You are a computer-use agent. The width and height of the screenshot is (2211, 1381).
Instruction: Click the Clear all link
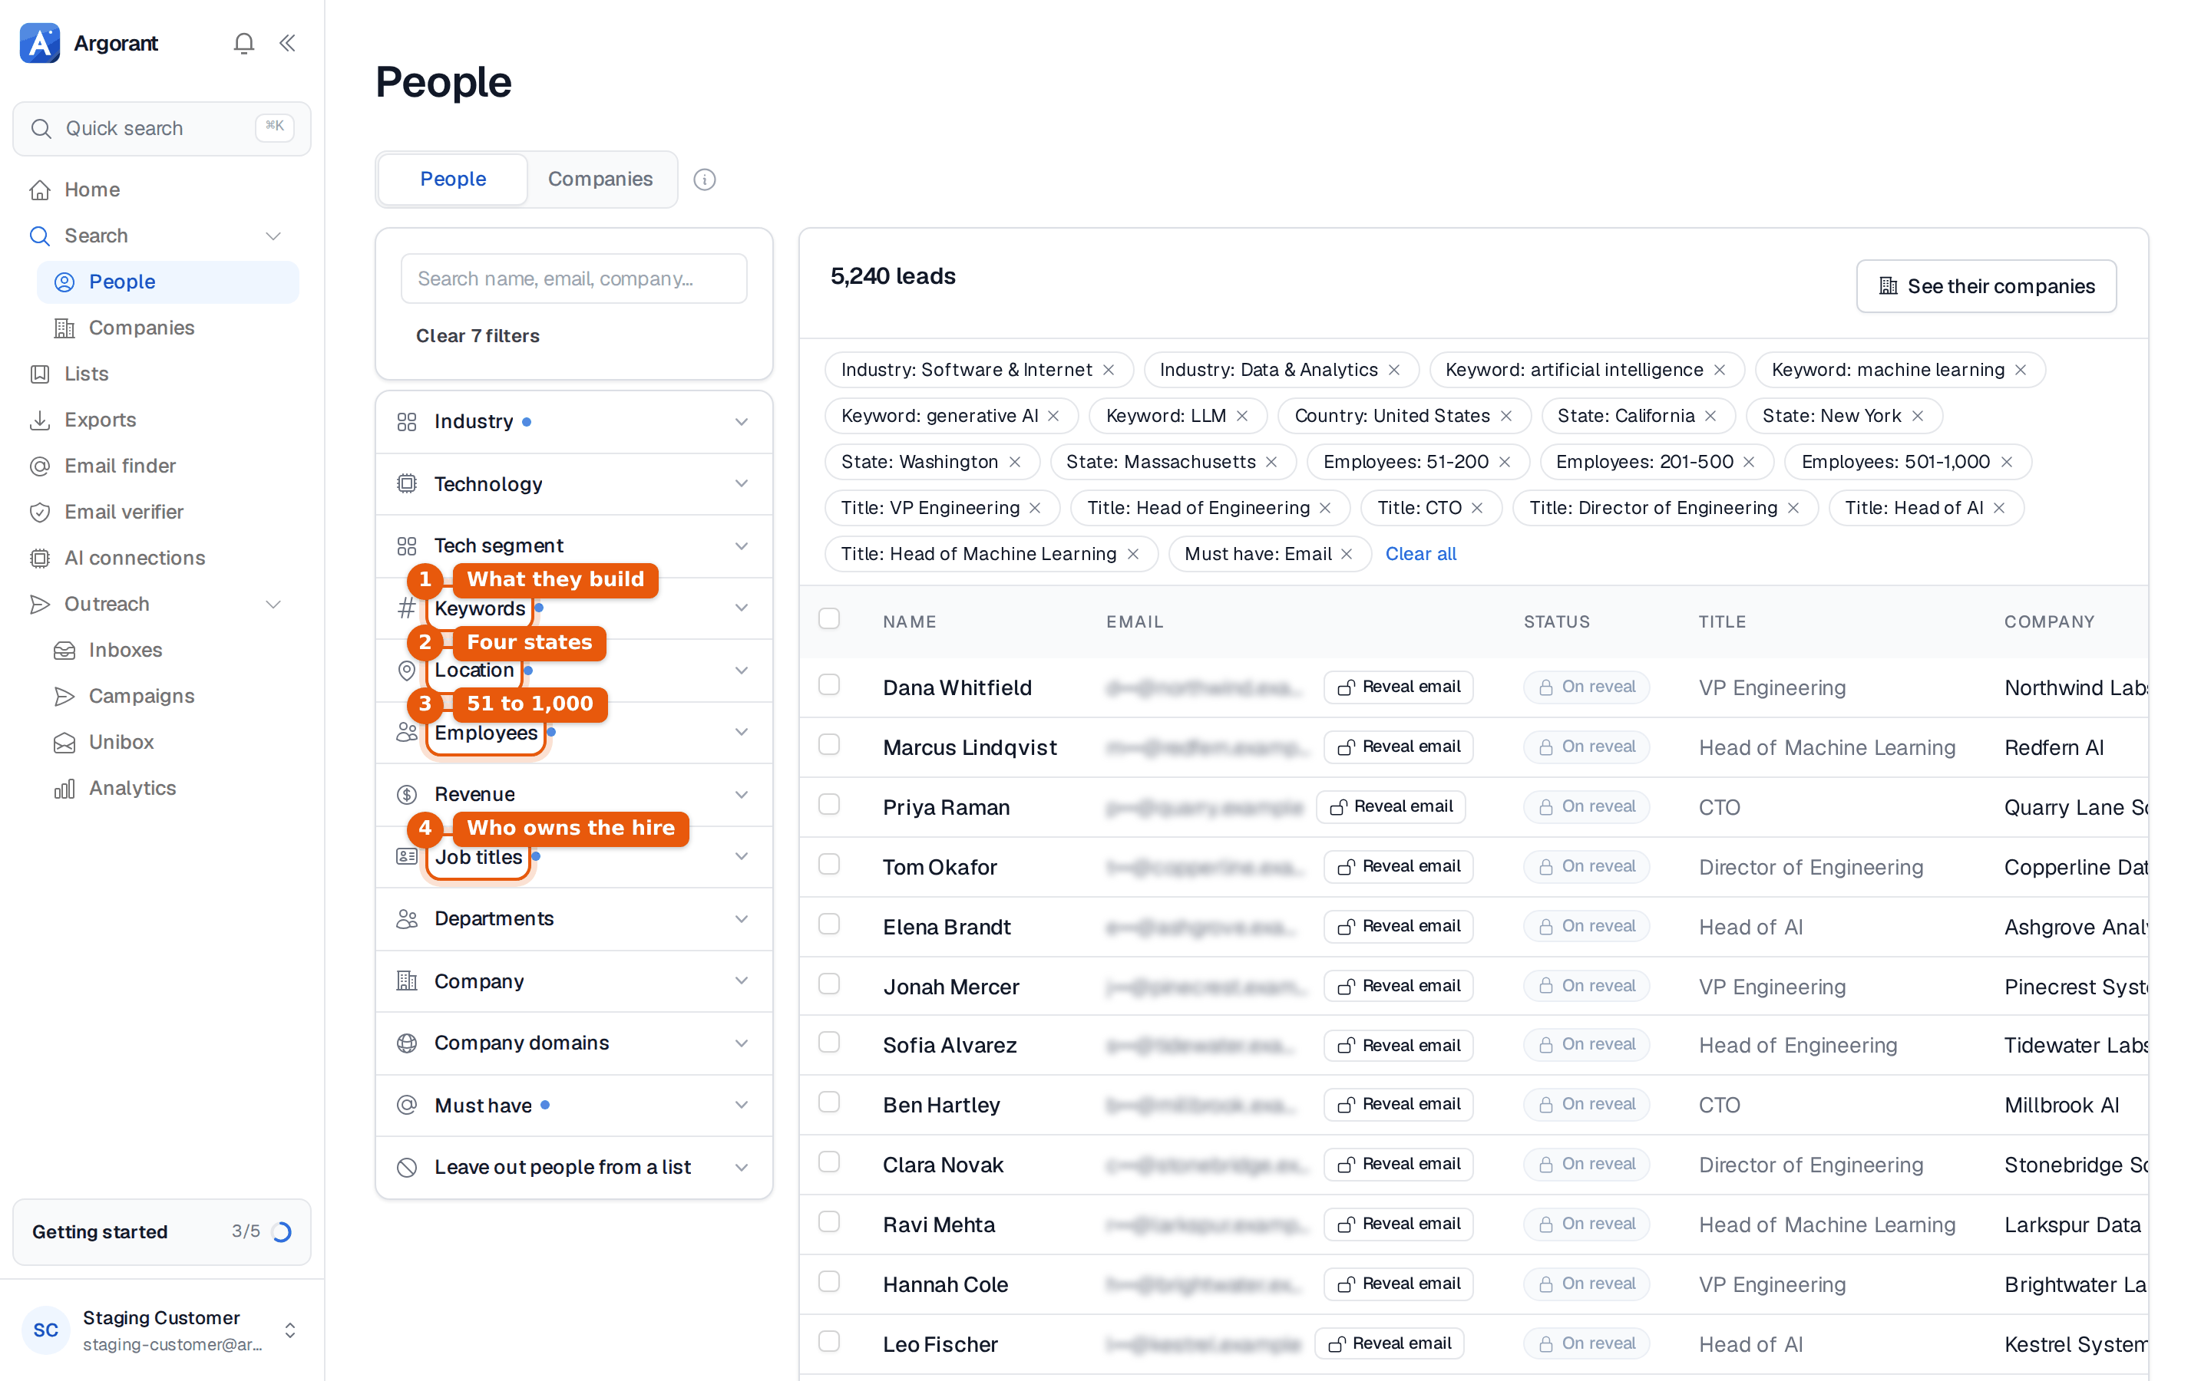coord(1421,553)
